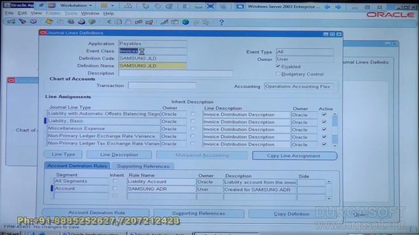Viewport: 419px width, 235px height.
Task: Toggle Inherit Description for Liability, Basic row
Action: (x=192, y=121)
